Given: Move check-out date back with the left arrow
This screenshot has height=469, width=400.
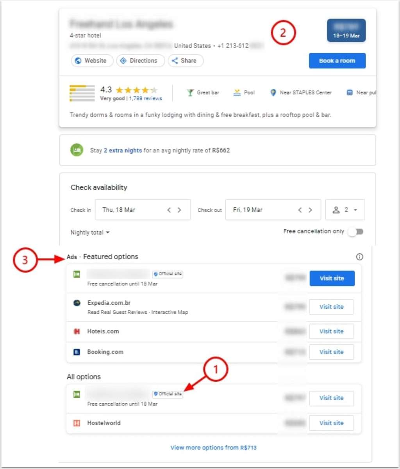Looking at the screenshot, I should (x=300, y=210).
